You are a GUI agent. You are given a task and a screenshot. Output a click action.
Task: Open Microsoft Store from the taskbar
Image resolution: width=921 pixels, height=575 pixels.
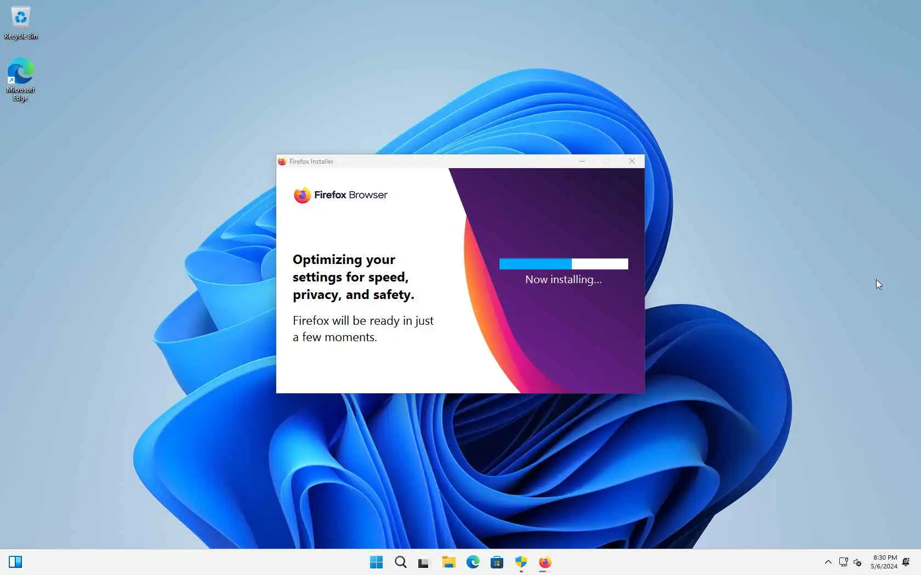click(497, 562)
